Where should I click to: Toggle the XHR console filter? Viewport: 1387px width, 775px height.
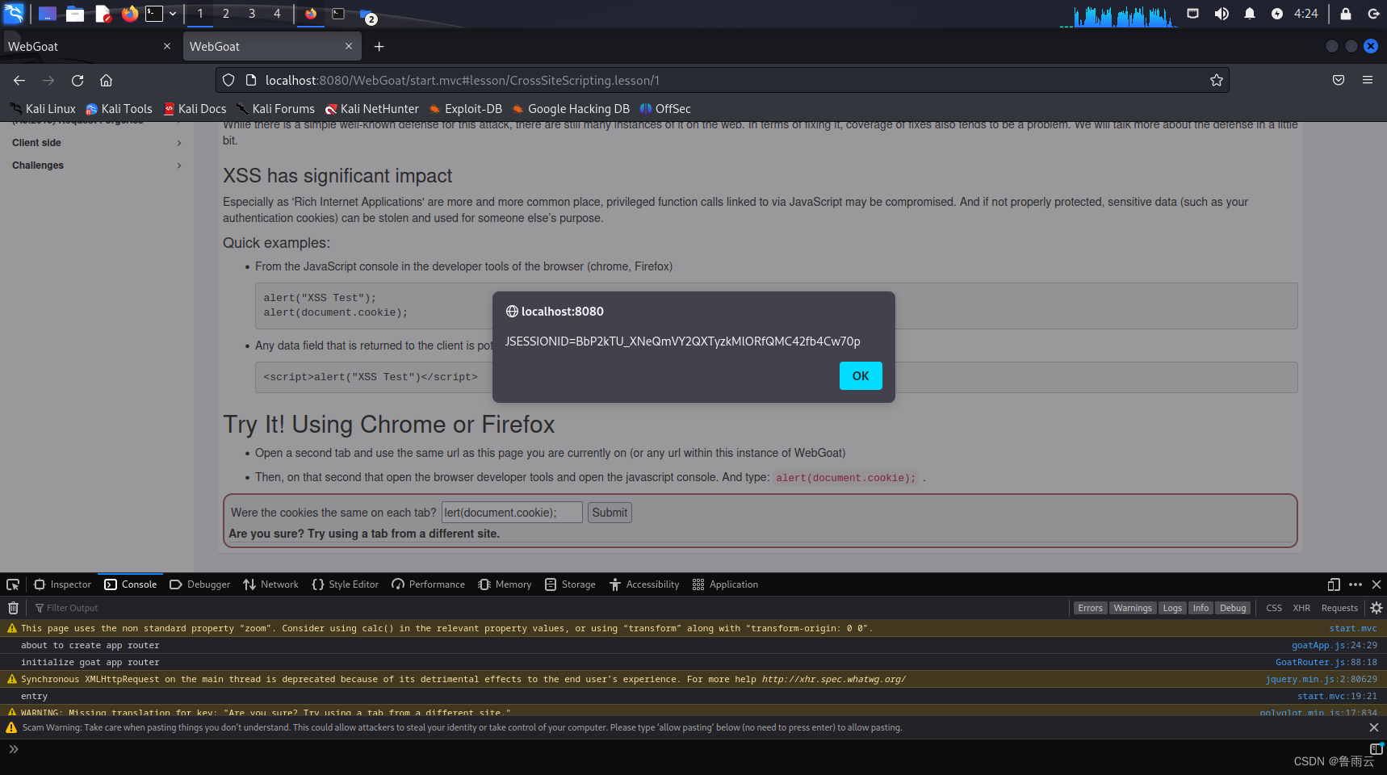coord(1301,608)
